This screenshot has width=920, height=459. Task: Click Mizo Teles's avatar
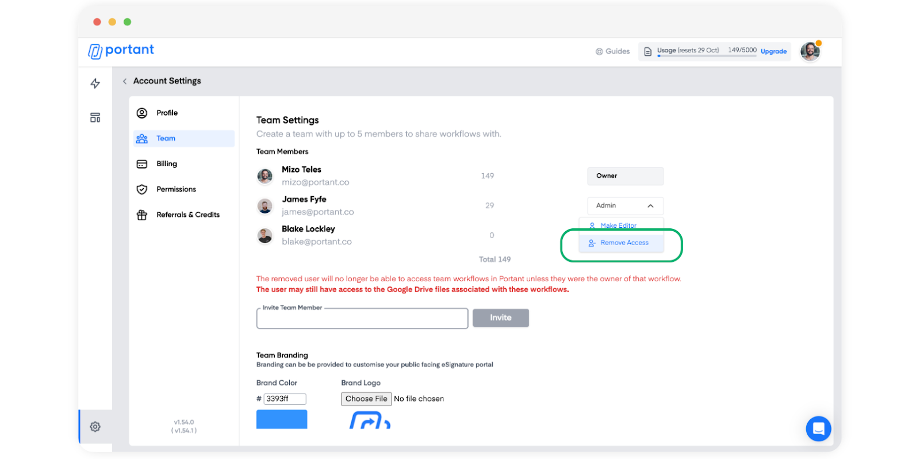coord(265,176)
